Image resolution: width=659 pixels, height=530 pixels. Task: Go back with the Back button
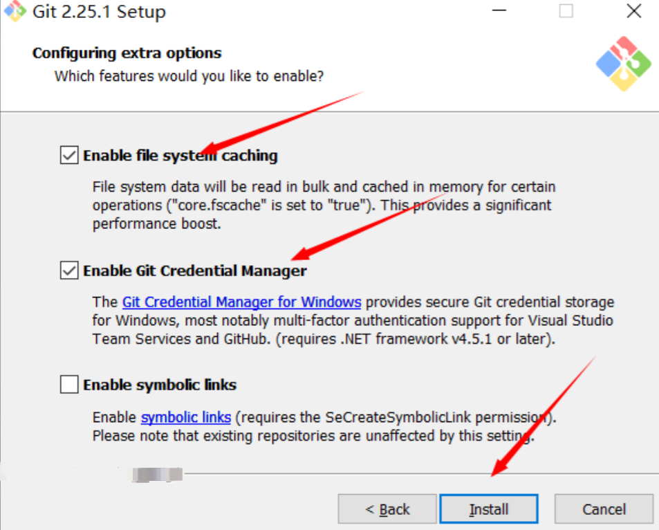[387, 510]
